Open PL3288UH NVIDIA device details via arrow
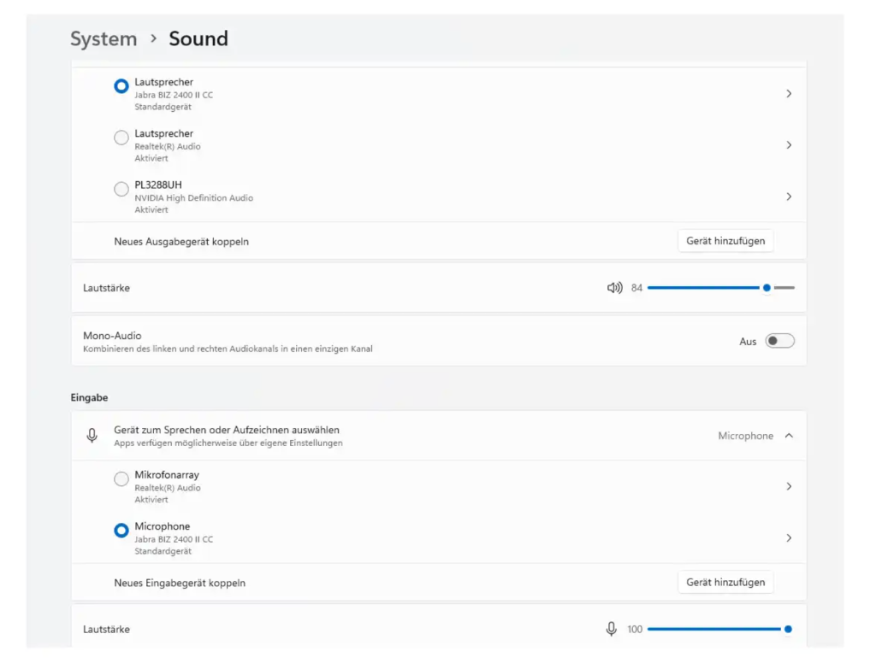The width and height of the screenshot is (876, 663). [x=789, y=196]
